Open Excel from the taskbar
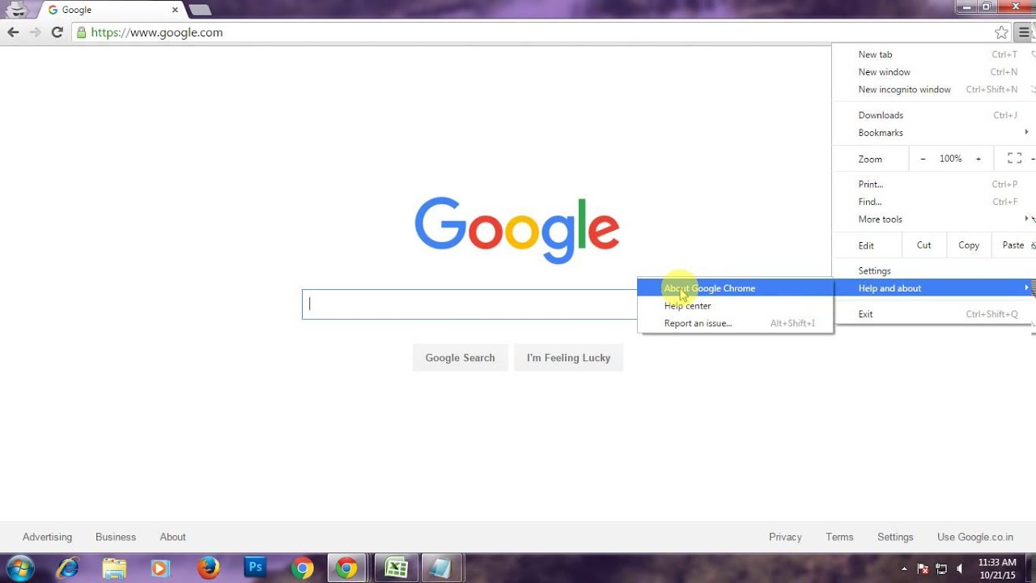This screenshot has height=583, width=1036. (397, 568)
